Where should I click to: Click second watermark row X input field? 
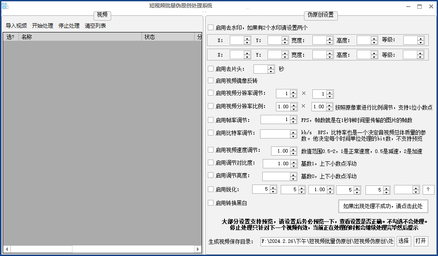[x=240, y=55]
